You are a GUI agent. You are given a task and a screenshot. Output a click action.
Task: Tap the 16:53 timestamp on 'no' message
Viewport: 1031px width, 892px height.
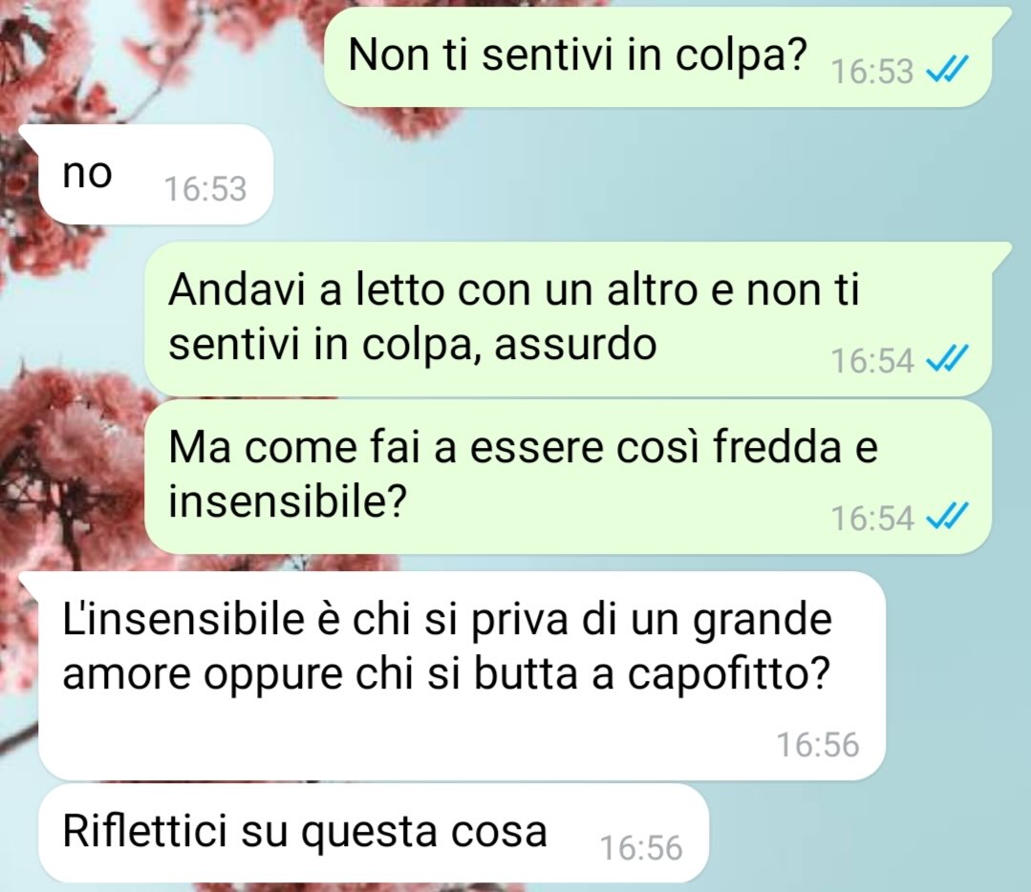pyautogui.click(x=205, y=189)
